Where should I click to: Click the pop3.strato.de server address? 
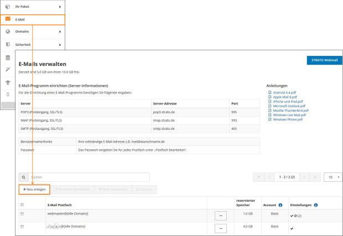(x=164, y=112)
